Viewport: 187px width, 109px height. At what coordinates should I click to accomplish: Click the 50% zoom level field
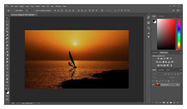(13, 103)
